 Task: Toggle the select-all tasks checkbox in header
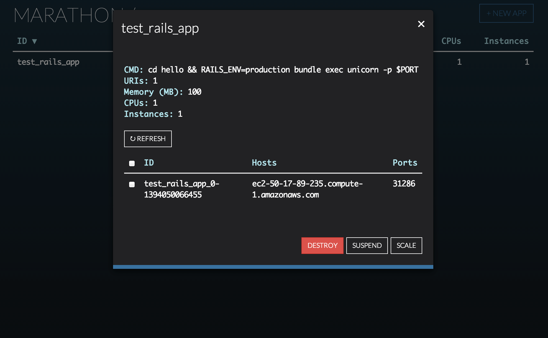click(132, 163)
